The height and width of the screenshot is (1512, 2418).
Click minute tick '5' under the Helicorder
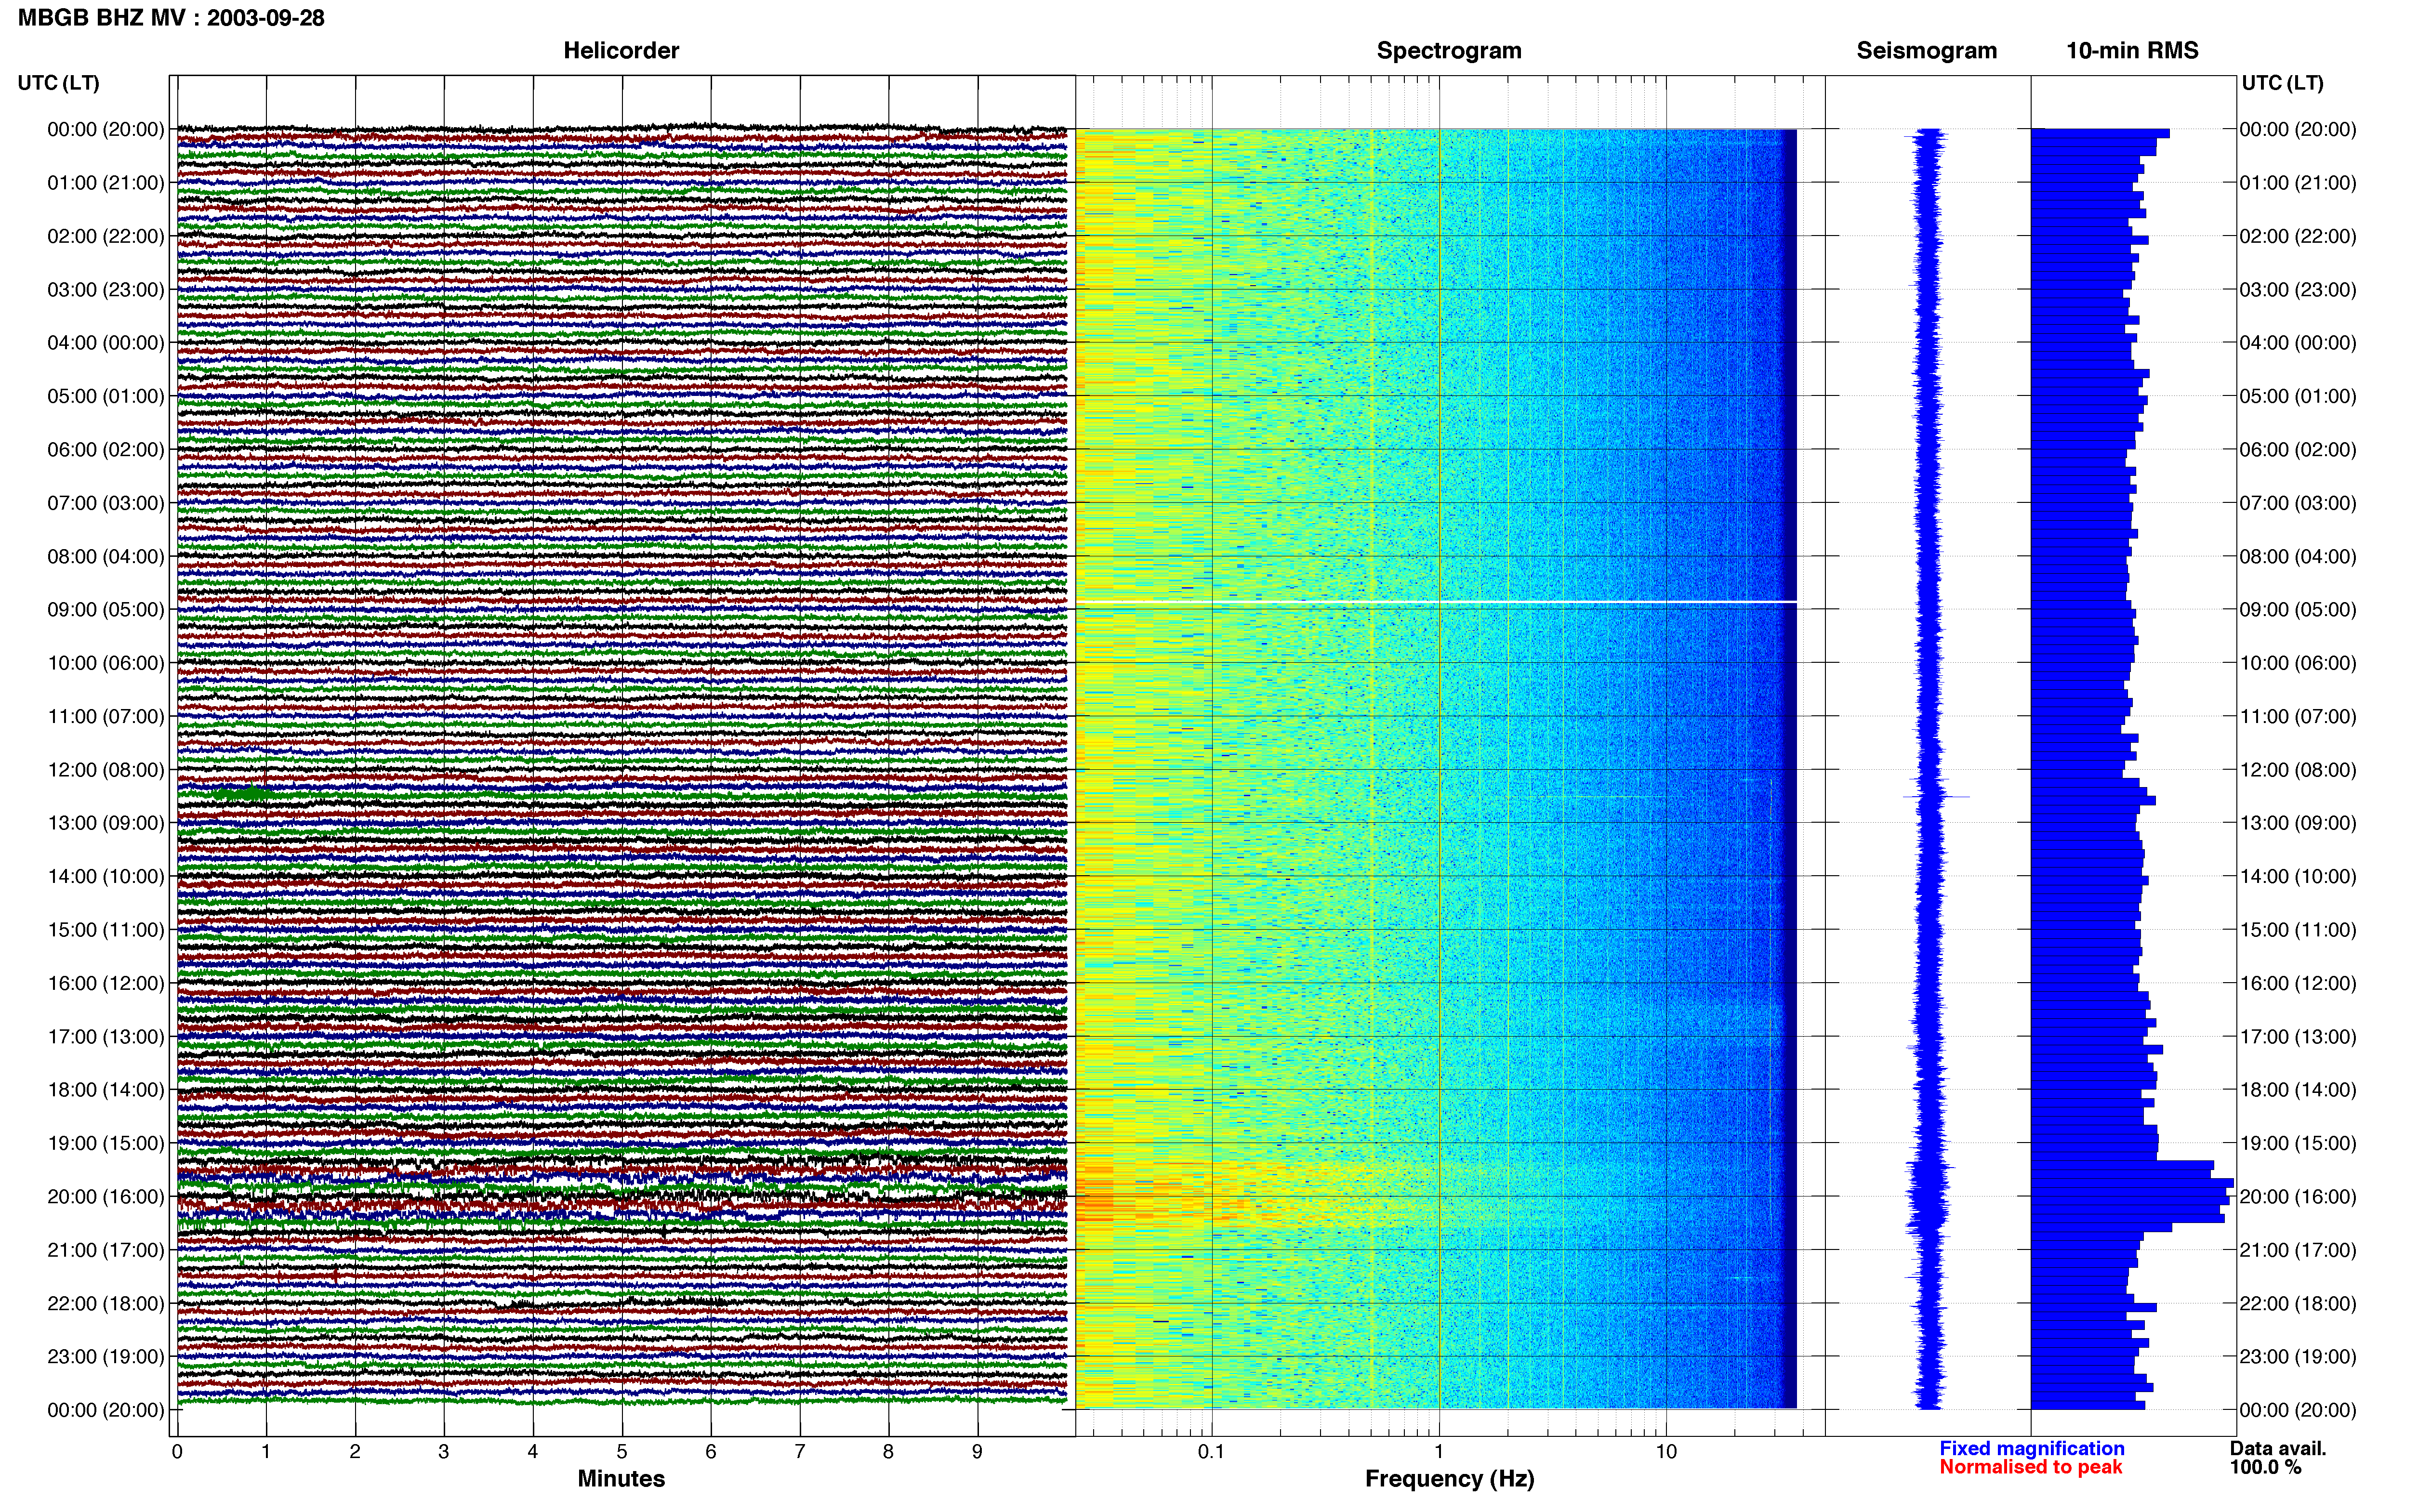[622, 1451]
